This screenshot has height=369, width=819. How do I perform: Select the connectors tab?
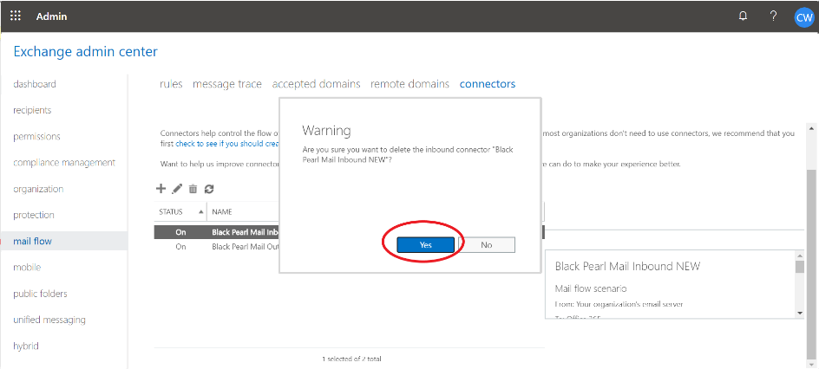tap(488, 84)
